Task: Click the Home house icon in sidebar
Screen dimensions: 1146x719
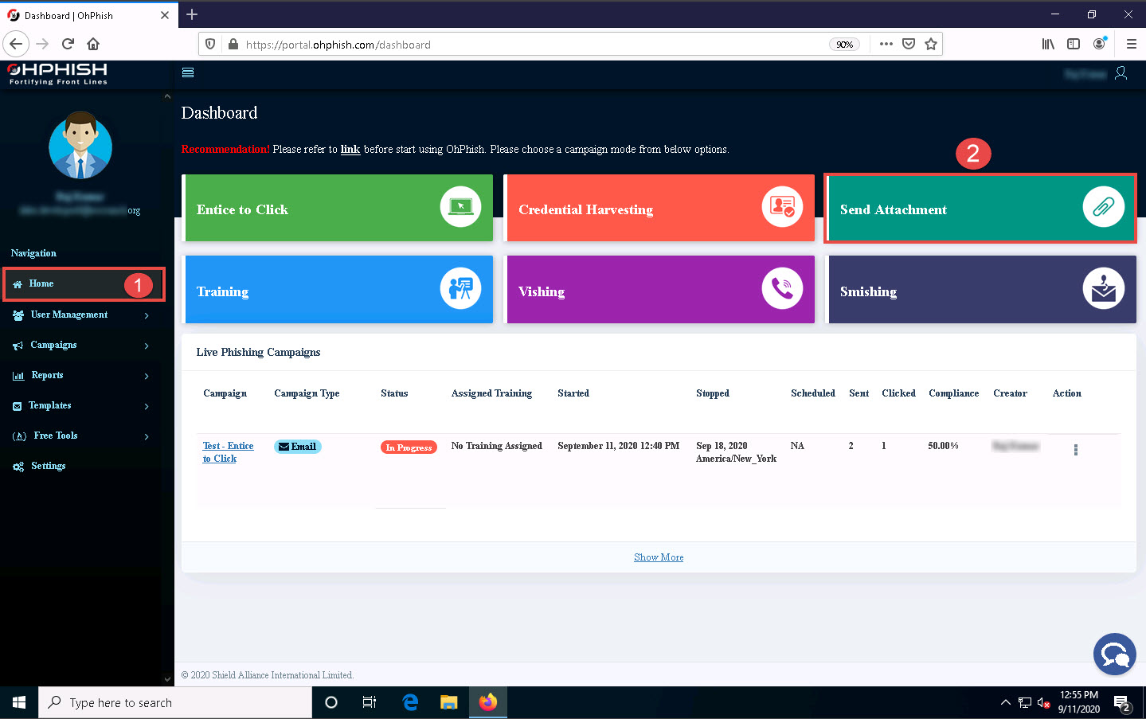Action: click(x=18, y=284)
